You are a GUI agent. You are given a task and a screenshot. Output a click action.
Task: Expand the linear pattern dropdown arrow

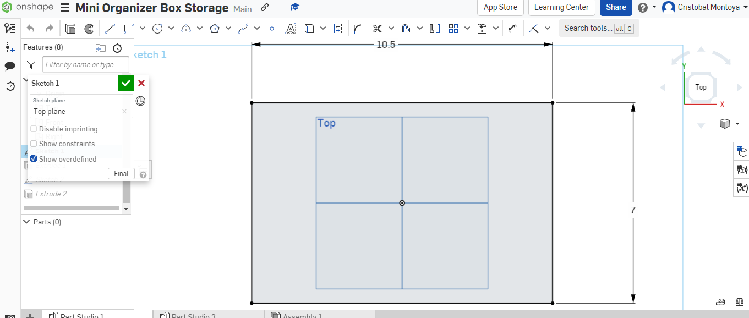tap(467, 29)
